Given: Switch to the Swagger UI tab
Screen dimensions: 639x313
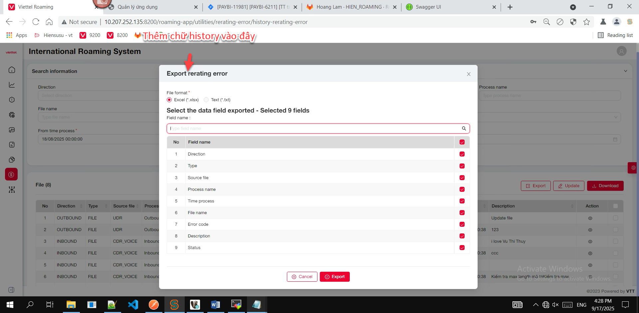Looking at the screenshot, I should (428, 7).
